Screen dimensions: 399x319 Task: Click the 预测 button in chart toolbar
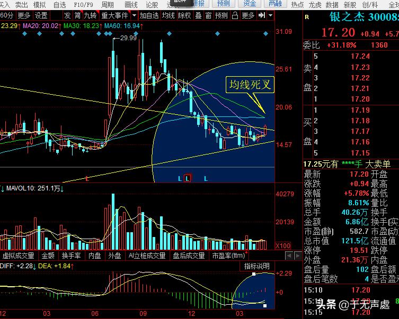[x=221, y=15]
